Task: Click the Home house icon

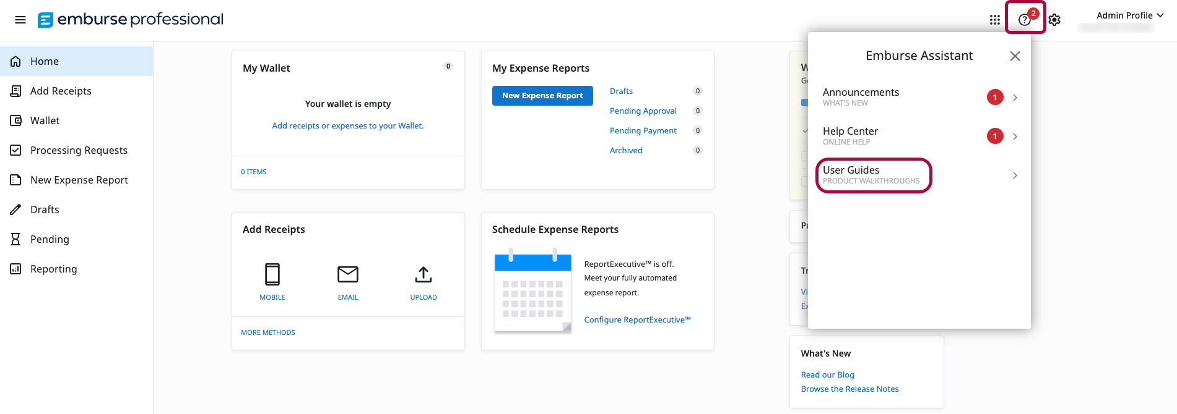Action: pyautogui.click(x=16, y=61)
